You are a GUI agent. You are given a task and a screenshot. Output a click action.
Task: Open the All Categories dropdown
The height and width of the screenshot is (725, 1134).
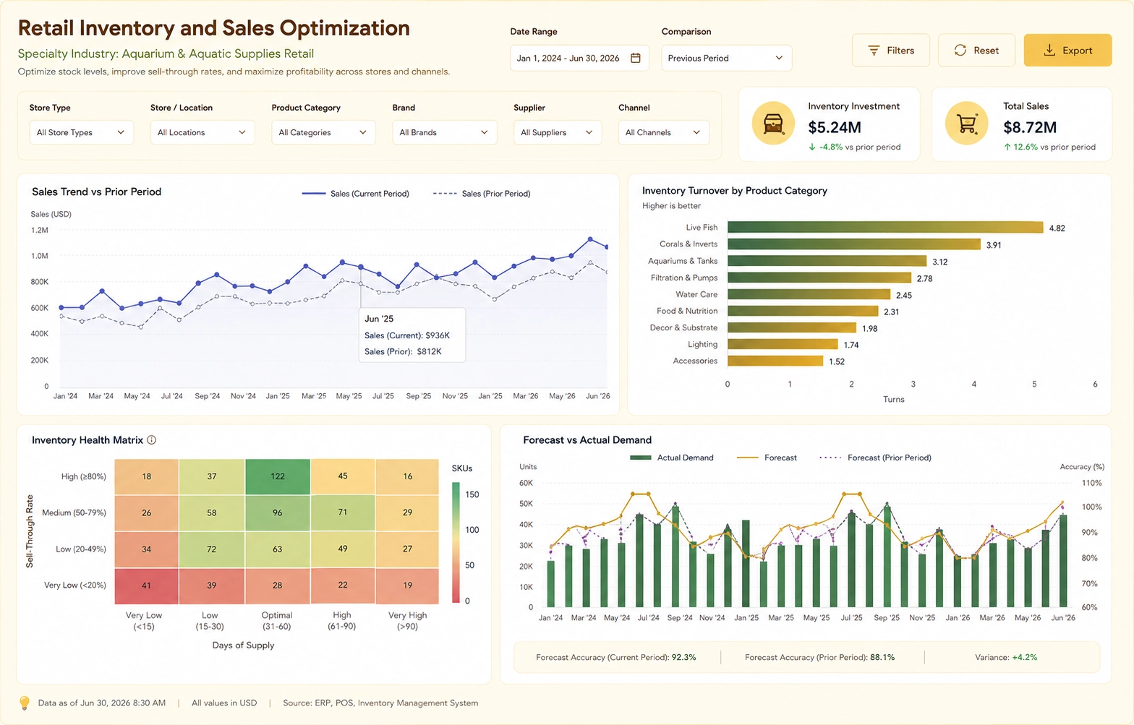pyautogui.click(x=323, y=132)
